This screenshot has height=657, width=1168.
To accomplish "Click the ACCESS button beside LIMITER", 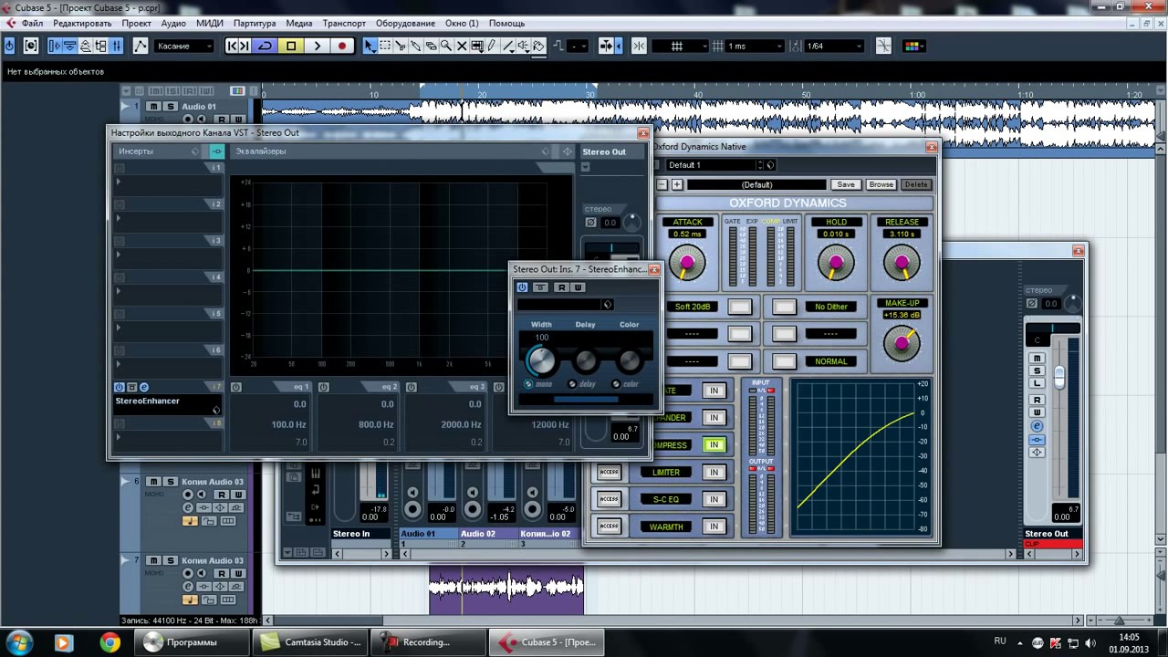I will pyautogui.click(x=610, y=472).
